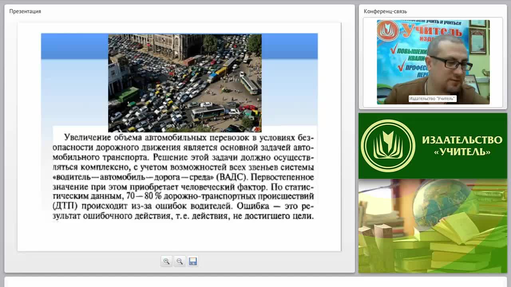The width and height of the screenshot is (511, 287).
Task: Click the traffic jam photo on the slide
Action: (185, 83)
